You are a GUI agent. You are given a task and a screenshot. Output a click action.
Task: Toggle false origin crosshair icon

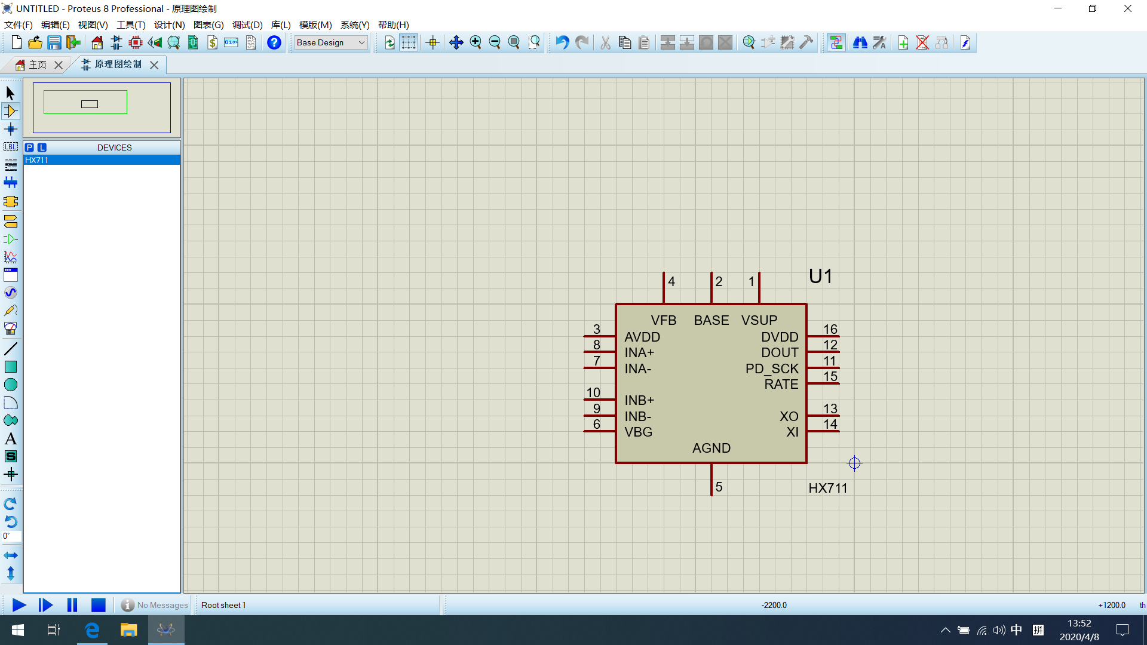point(433,42)
